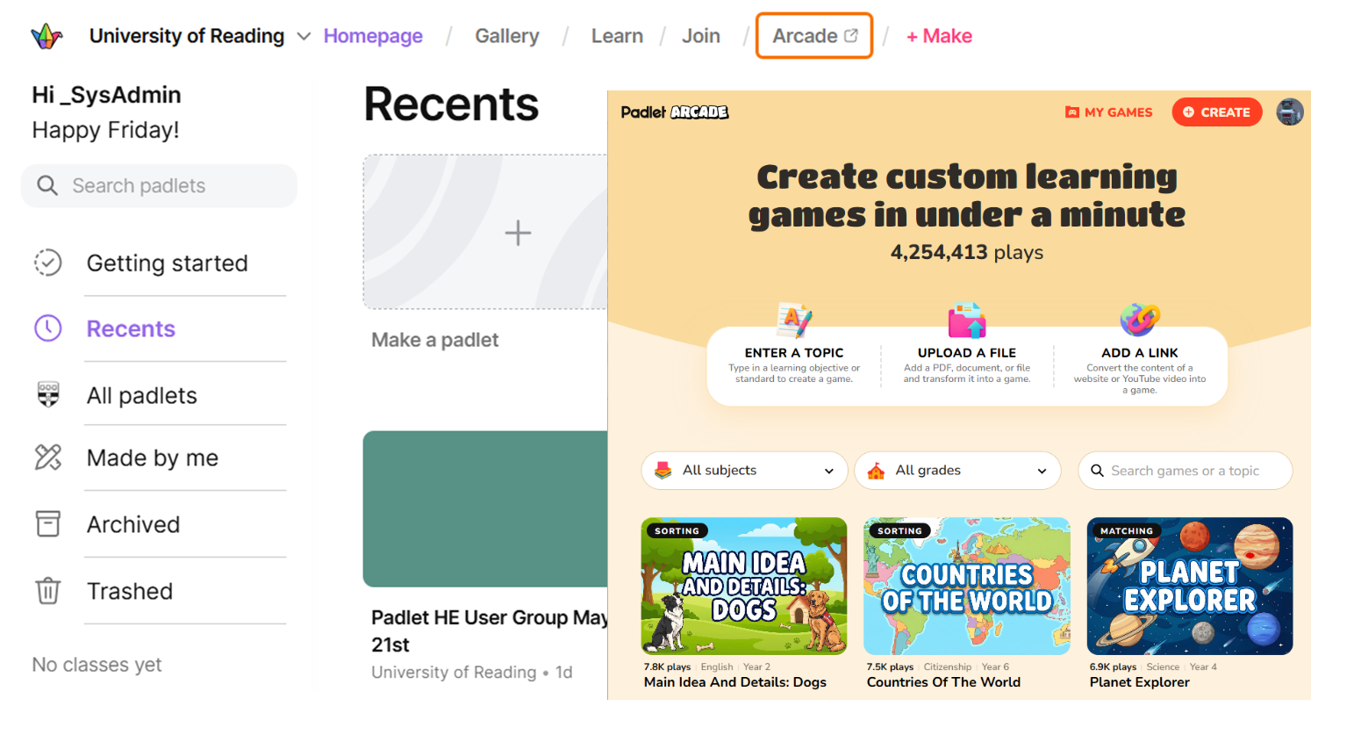Open All padlets shield icon
1361x742 pixels.
click(48, 394)
